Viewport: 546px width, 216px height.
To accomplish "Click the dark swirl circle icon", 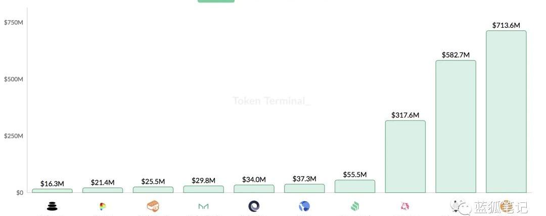I will [254, 206].
